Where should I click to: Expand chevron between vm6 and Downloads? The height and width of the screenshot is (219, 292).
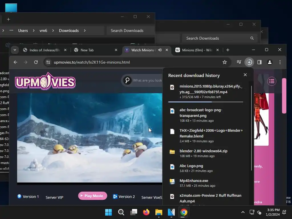[x=53, y=30]
